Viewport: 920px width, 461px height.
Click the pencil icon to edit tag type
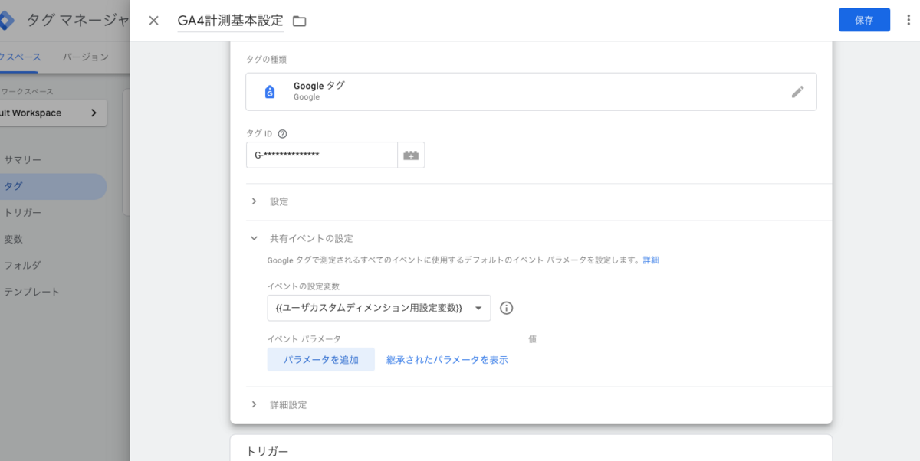798,92
